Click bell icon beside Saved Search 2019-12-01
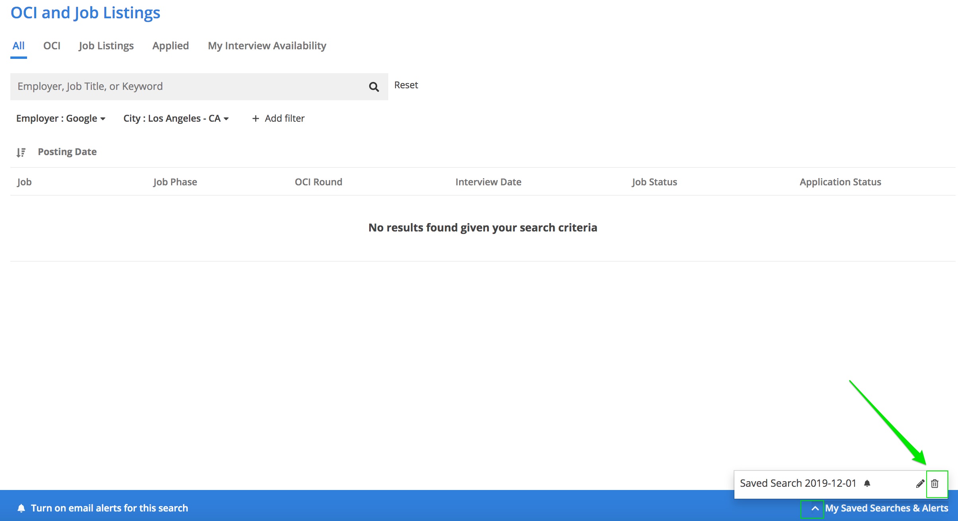958x521 pixels. [867, 483]
